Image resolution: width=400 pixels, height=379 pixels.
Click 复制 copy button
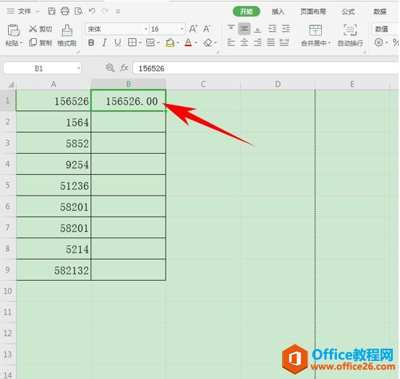pyautogui.click(x=41, y=43)
